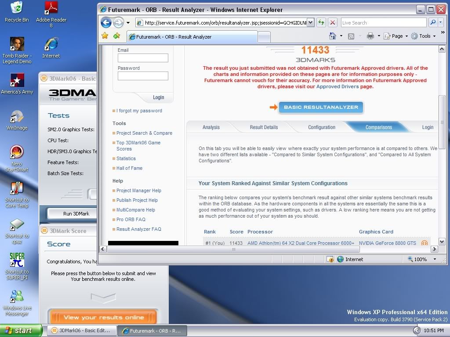Open the Pro ORB FAQ link
Screen dimensions: 450x337
(131, 219)
